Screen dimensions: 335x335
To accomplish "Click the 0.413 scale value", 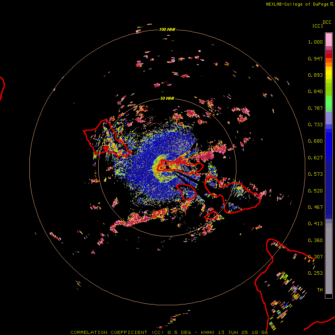I will 315,224.
